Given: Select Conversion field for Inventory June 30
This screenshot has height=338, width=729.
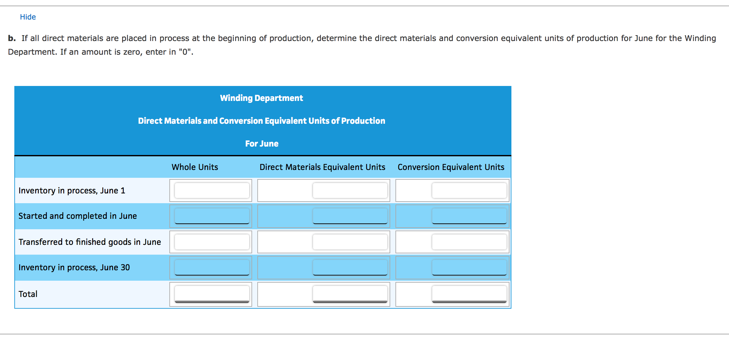Looking at the screenshot, I should coord(469,267).
